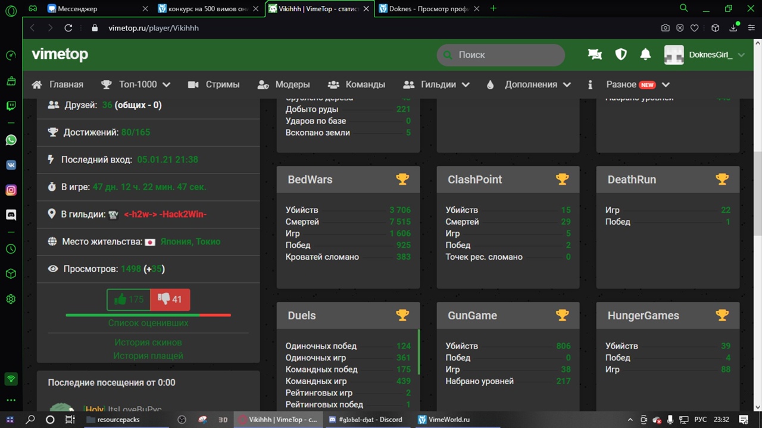The image size is (762, 428).
Task: Click the address bar URL vimetop.ru/player/Vikihhh
Action: coord(154,28)
